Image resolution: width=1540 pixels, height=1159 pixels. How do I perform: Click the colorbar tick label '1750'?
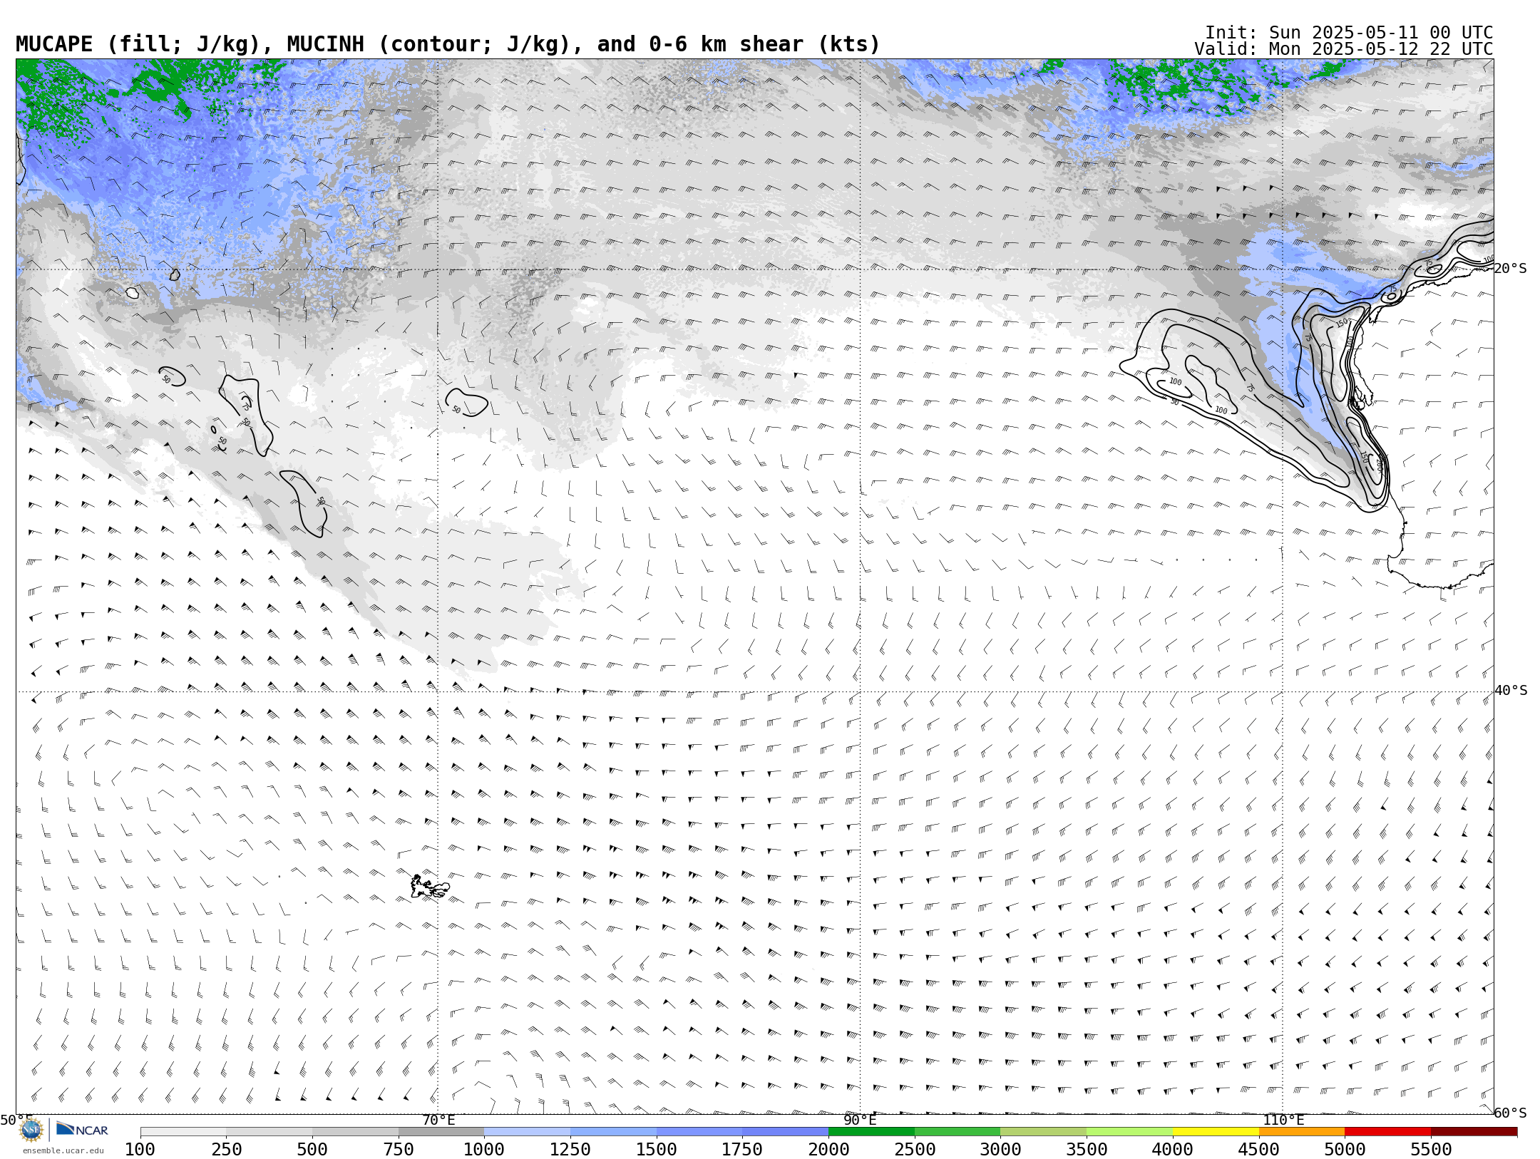point(742,1150)
